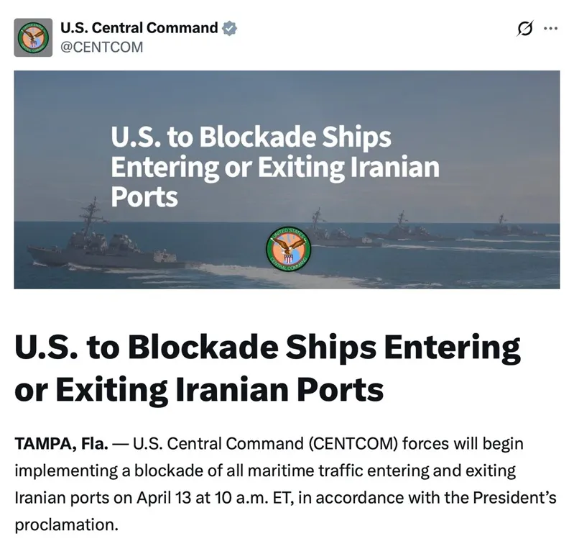This screenshot has height=554, width=574.
Task: Open the CENTCOM profile avatar
Action: pos(33,37)
